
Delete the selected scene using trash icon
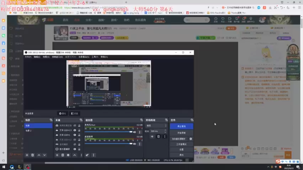[33, 155]
